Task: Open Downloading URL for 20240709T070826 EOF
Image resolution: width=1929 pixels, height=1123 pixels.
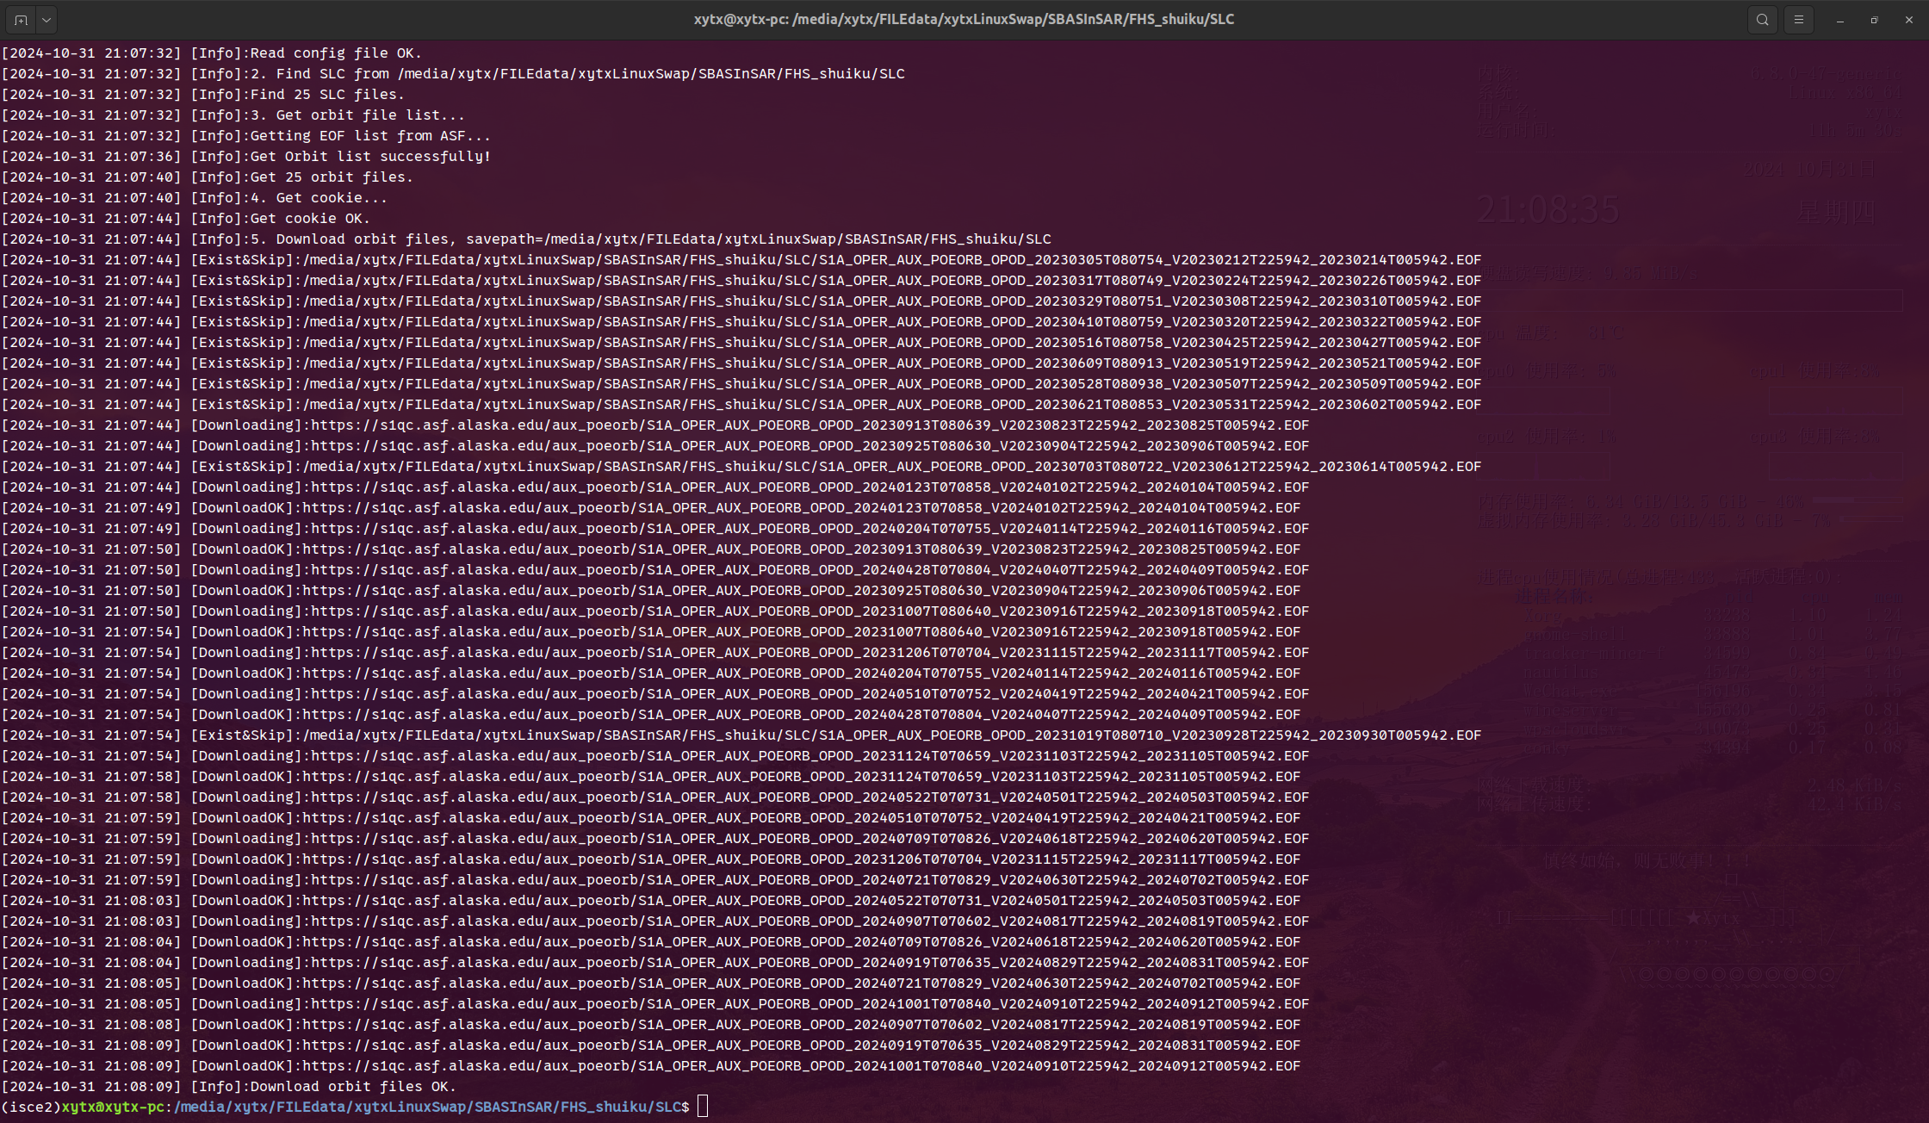Action: tap(810, 839)
